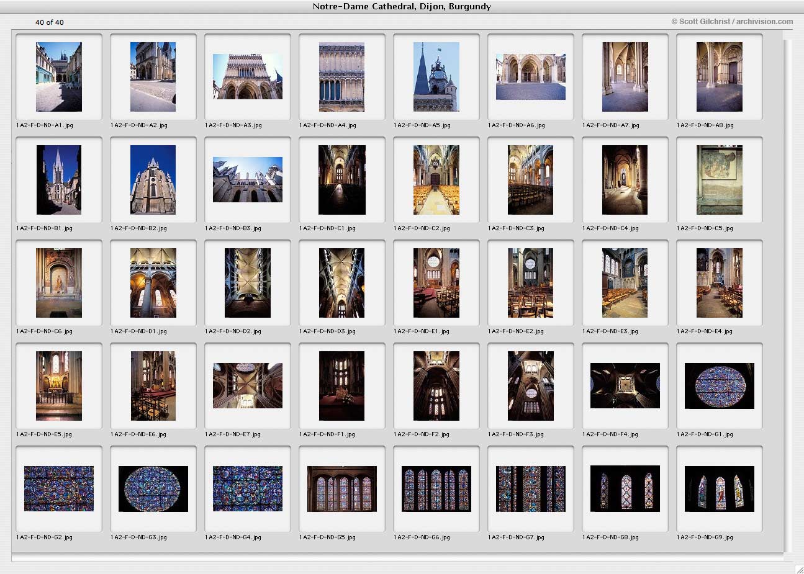Click the window title Notre-Dame Cathedral, Dijon, Burgundy
804x574 pixels.
[x=402, y=6]
